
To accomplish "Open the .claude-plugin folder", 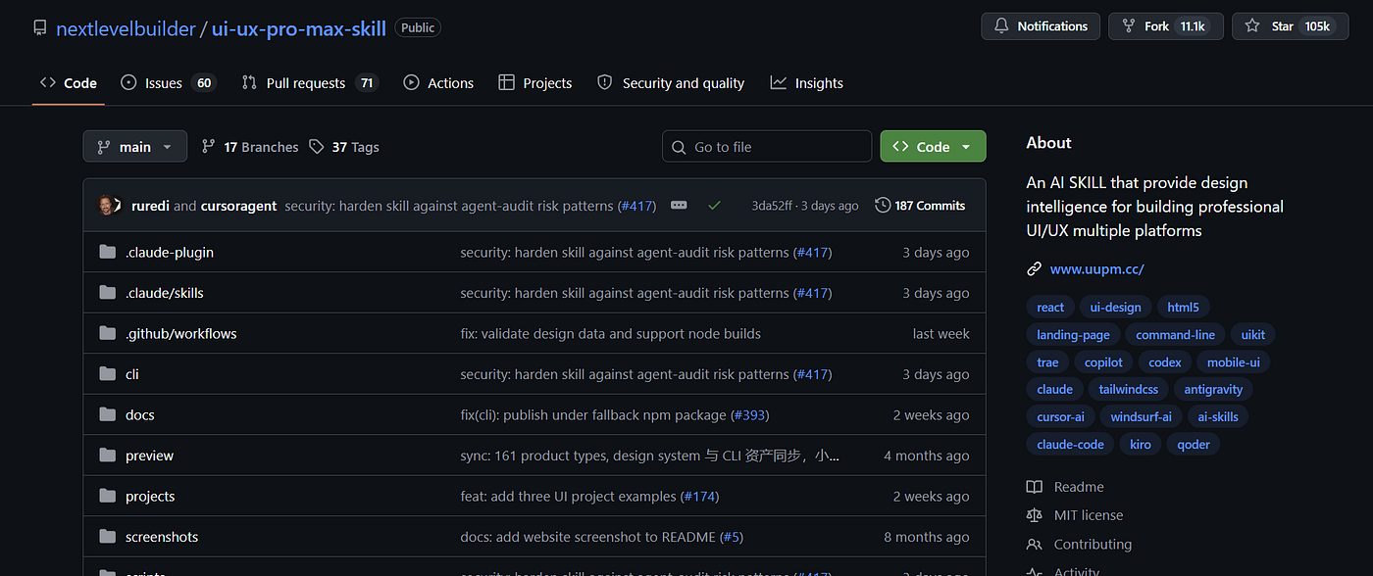I will pos(169,253).
